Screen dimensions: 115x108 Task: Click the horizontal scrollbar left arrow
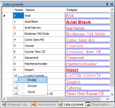tap(4, 99)
